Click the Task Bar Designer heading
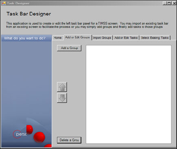Viewport: 177px width, 149px height. pyautogui.click(x=29, y=14)
